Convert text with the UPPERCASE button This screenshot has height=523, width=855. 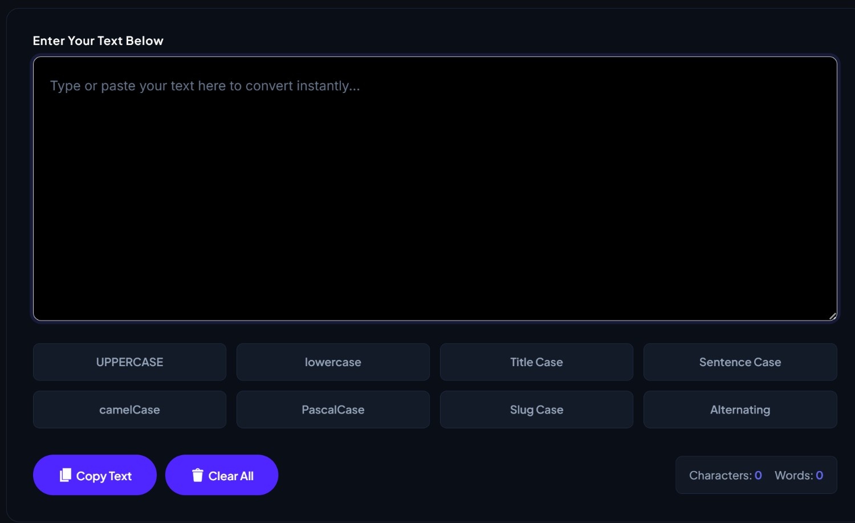129,362
